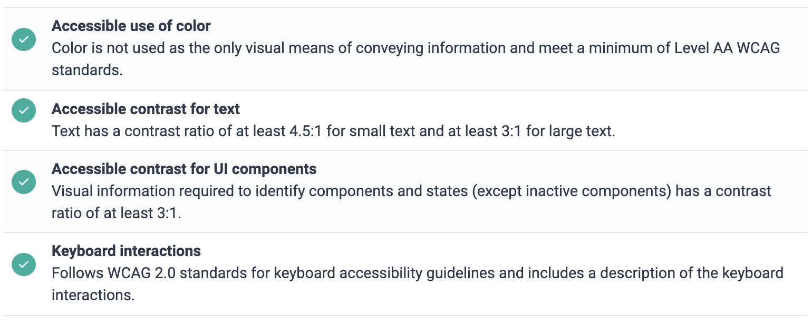Click the description starting "Text has a contrast ratio"
Image resolution: width=812 pixels, height=326 pixels.
click(333, 131)
